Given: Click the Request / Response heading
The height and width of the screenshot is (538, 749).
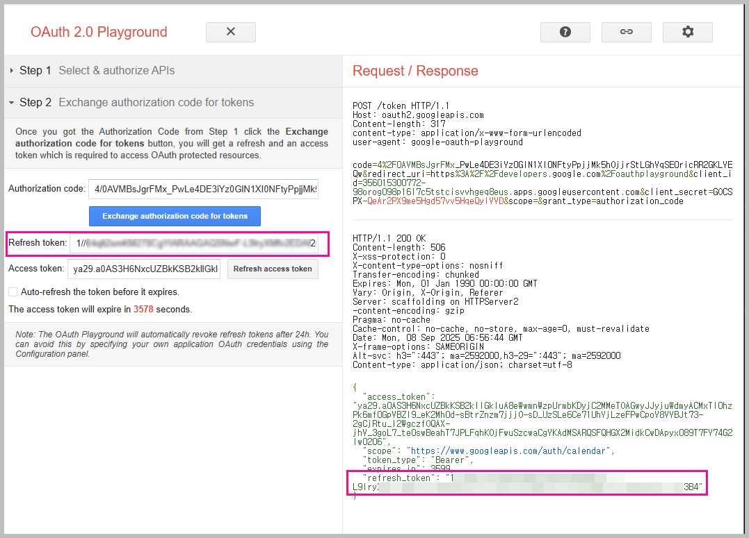Looking at the screenshot, I should 415,71.
